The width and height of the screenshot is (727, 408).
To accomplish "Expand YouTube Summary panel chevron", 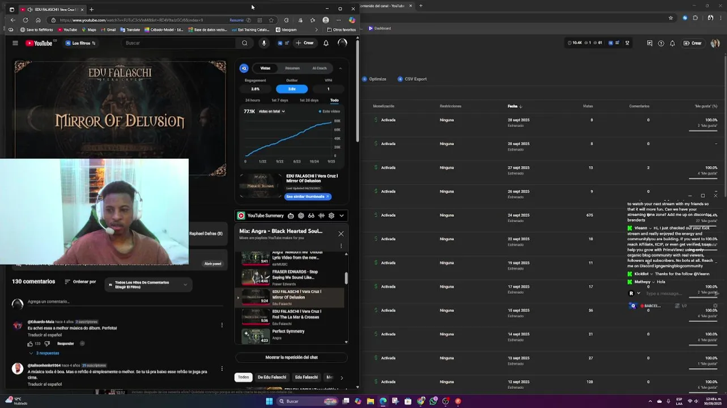I will (342, 215).
